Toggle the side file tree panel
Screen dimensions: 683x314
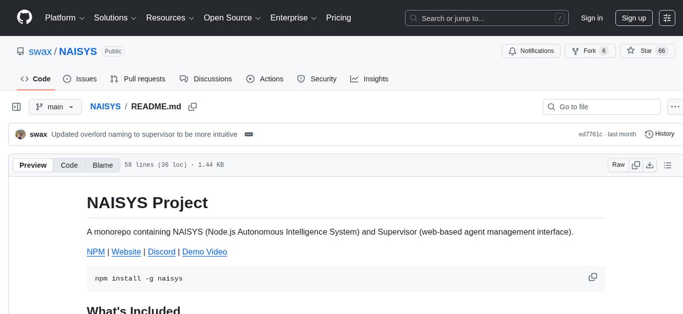[x=17, y=107]
